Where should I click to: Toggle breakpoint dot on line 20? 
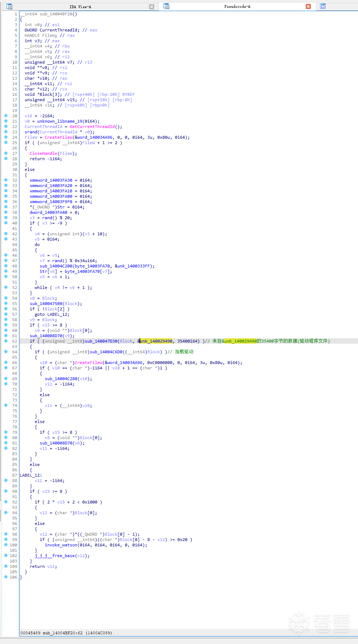[6, 116]
